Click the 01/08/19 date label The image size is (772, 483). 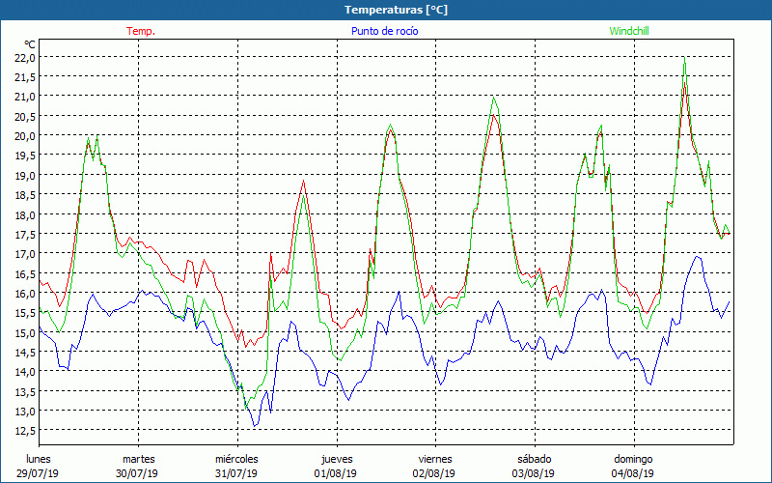(335, 473)
